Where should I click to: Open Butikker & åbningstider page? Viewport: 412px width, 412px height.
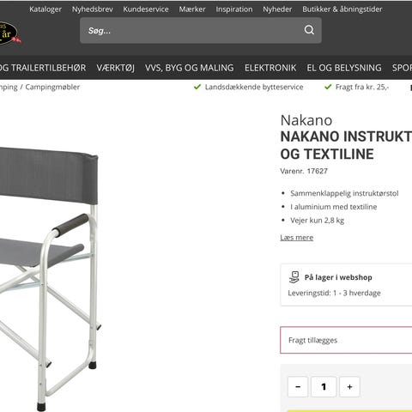coord(342,9)
